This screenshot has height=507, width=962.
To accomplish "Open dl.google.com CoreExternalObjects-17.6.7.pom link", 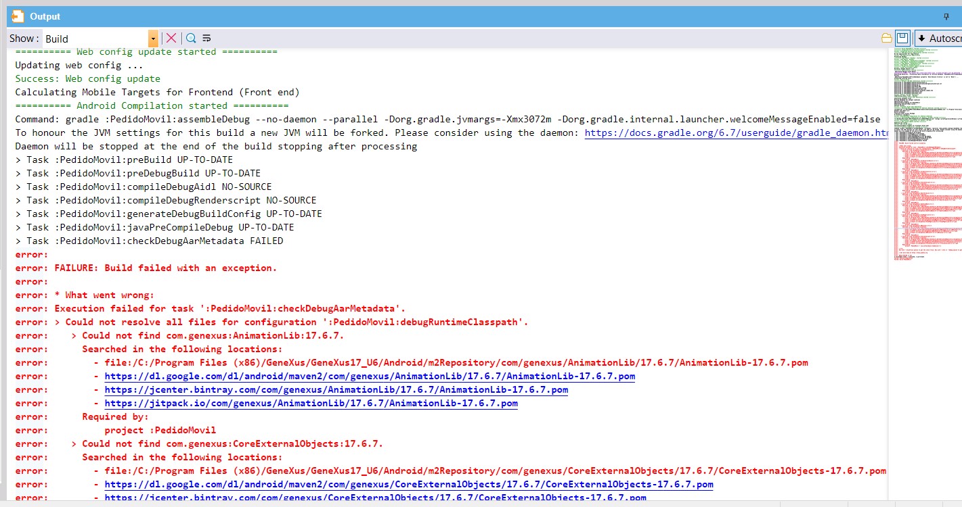I will coord(409,484).
